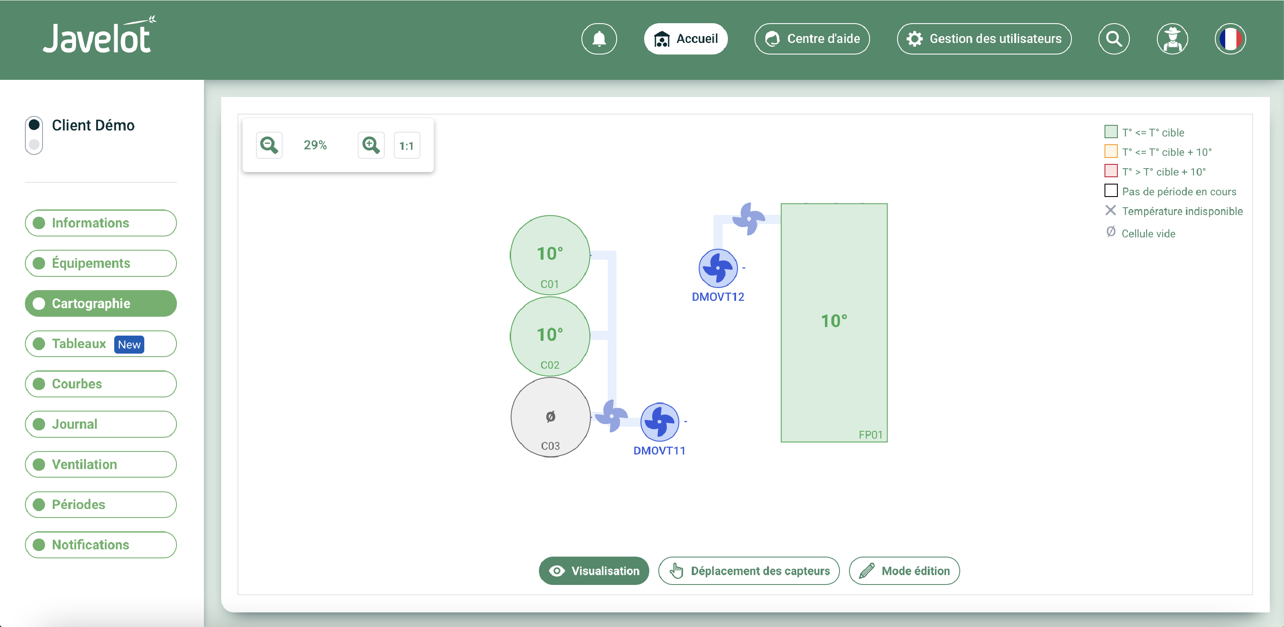Toggle the Client Démo switch
1284x627 pixels.
[34, 135]
